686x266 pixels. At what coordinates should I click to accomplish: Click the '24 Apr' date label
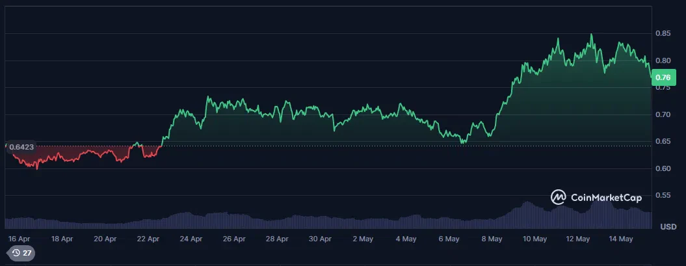[x=191, y=239]
